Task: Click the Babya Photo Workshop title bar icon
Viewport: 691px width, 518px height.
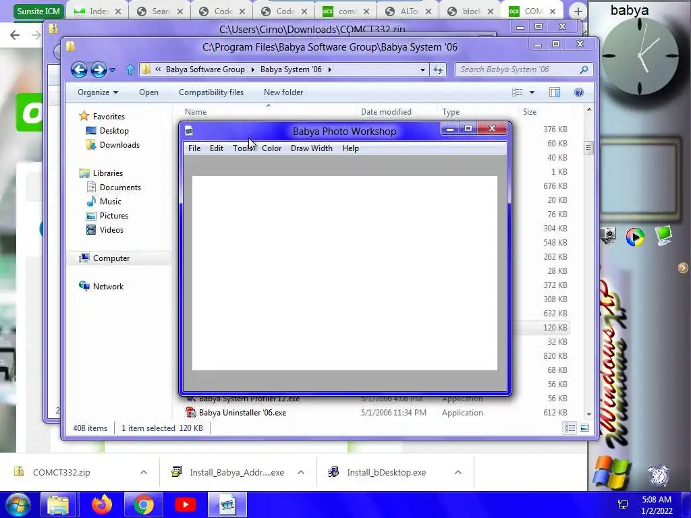Action: [189, 131]
